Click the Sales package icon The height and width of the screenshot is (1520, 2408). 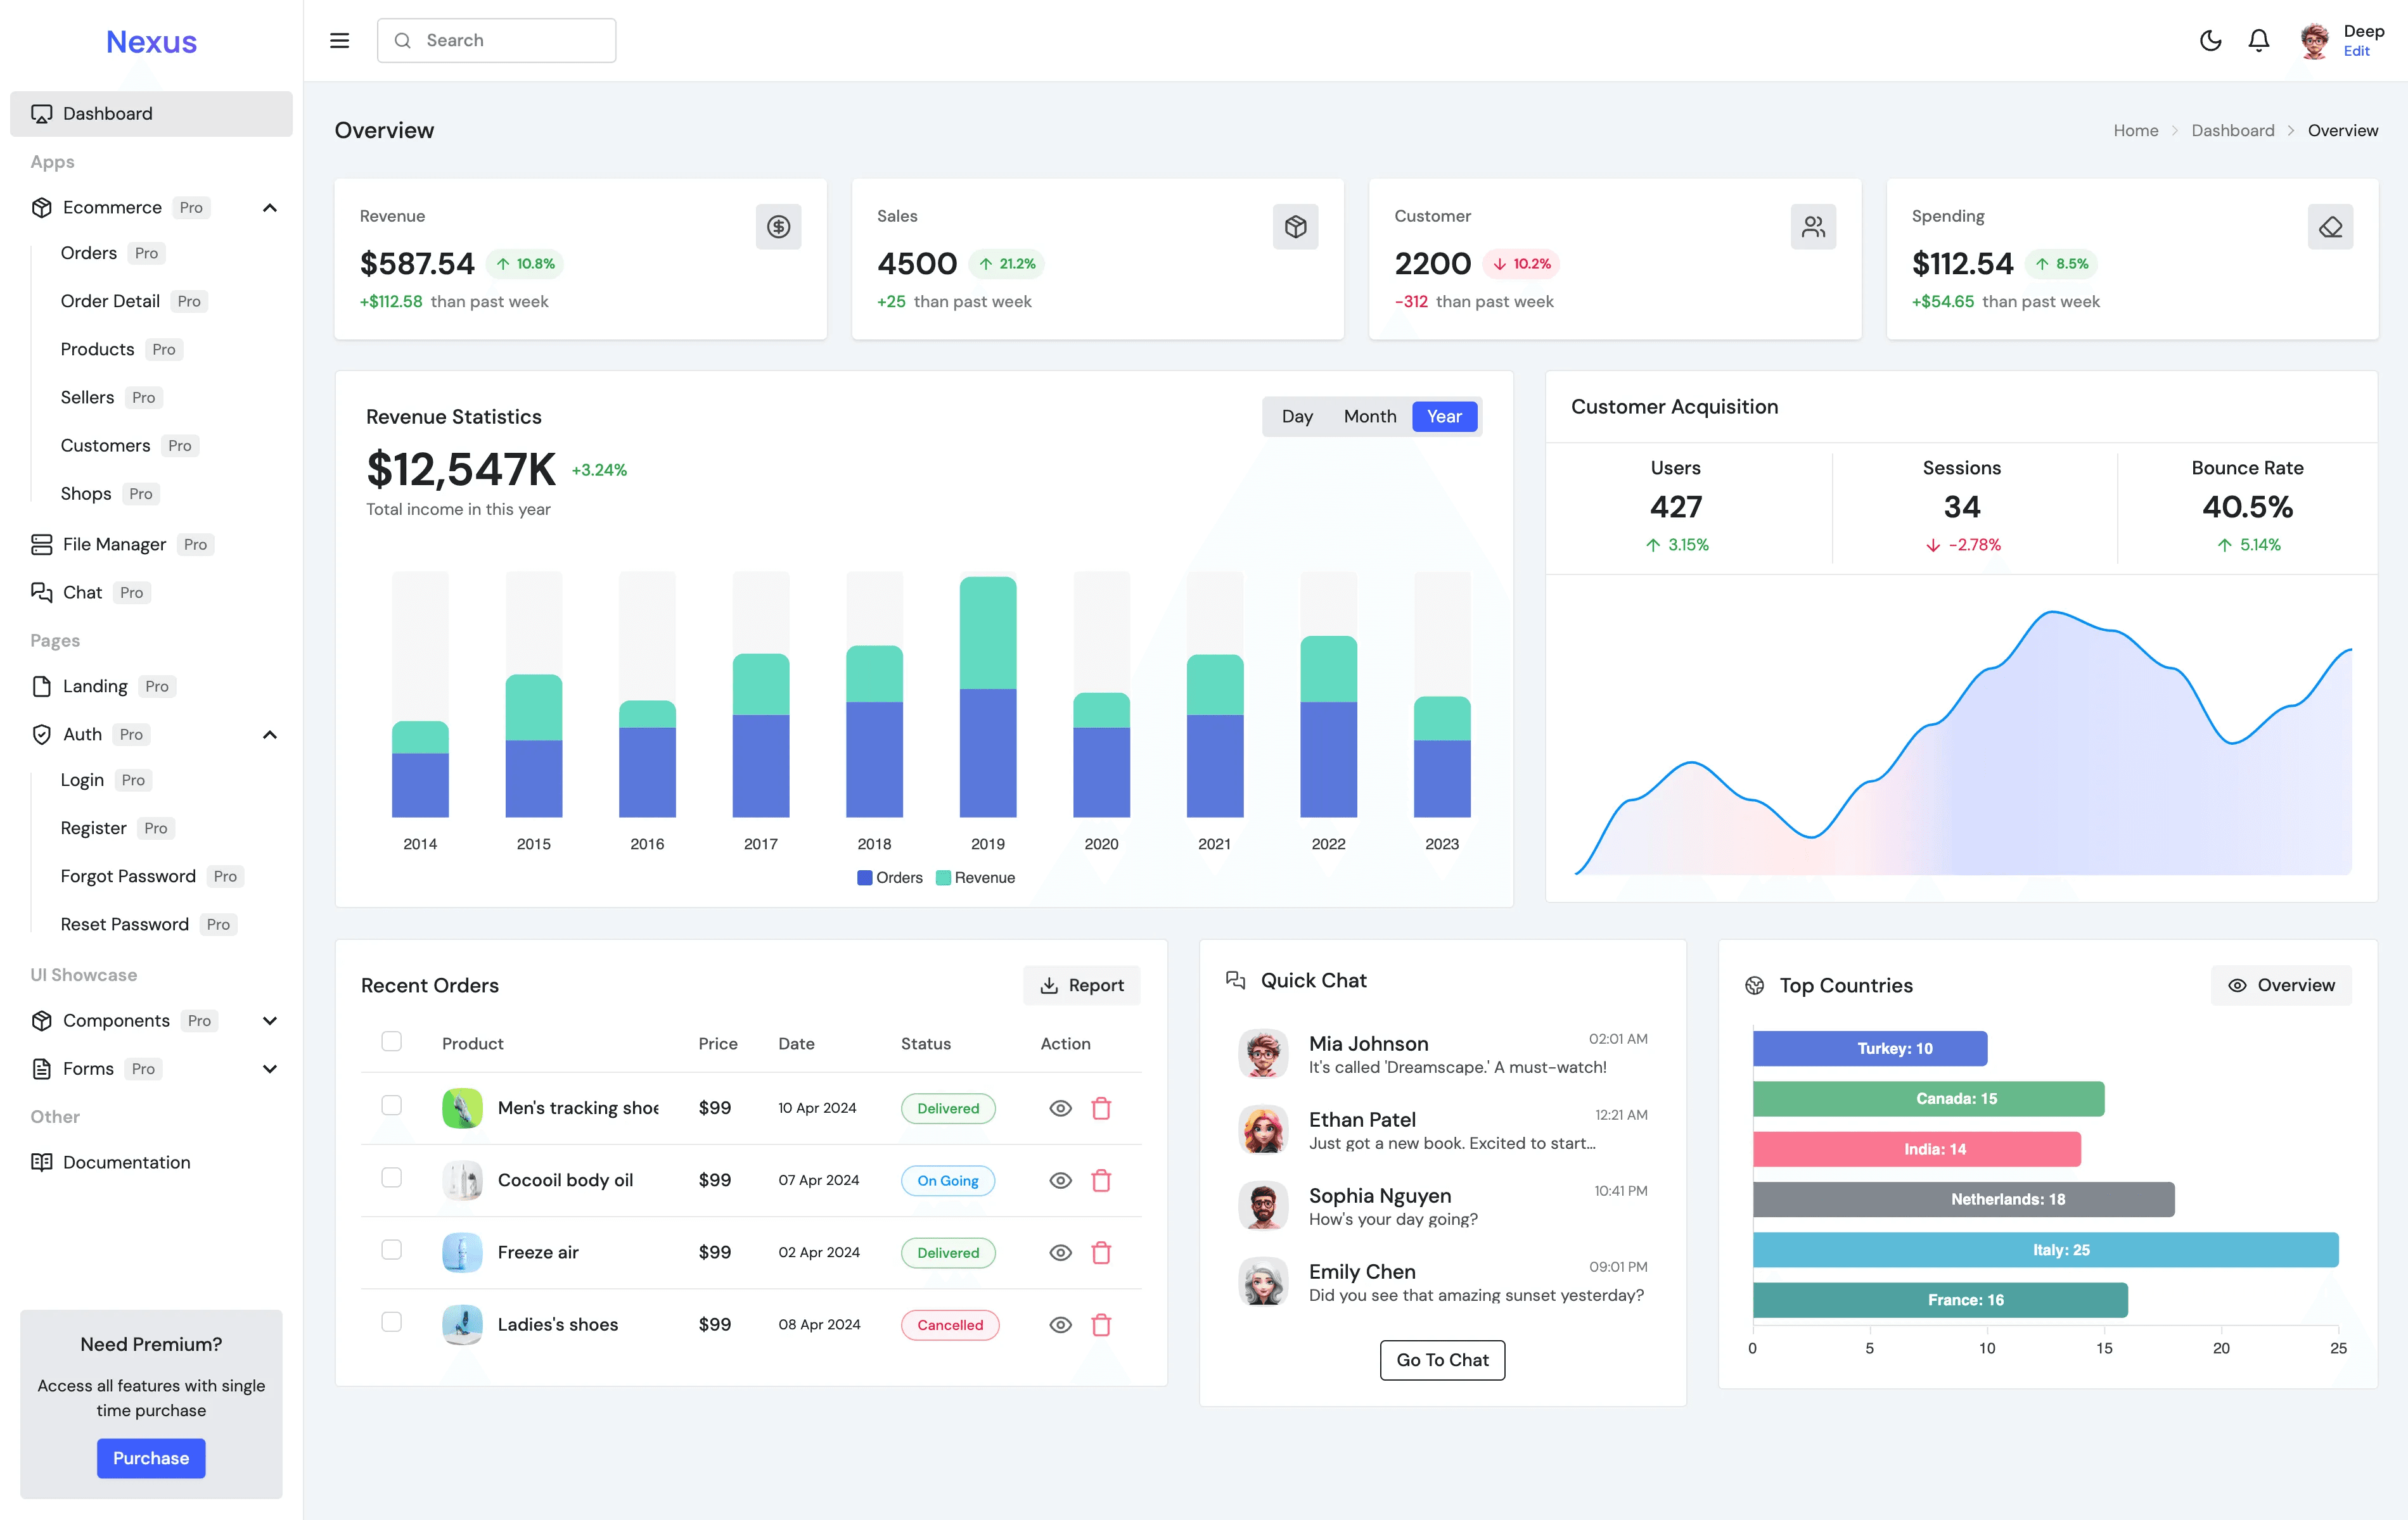1296,227
